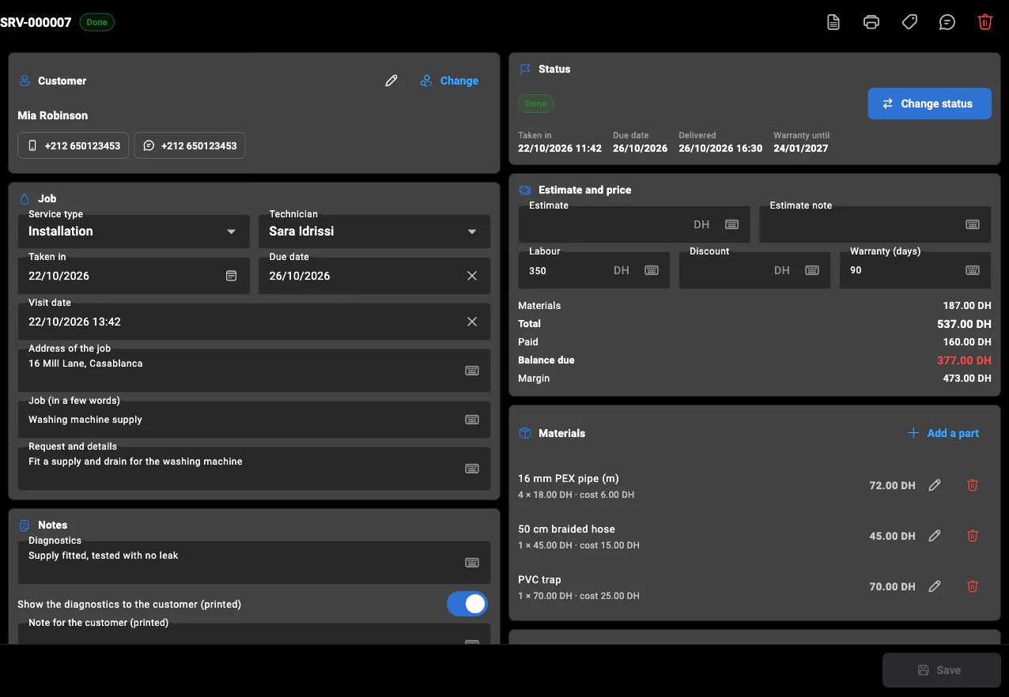Click the Warranty until date 24/01/2027
1009x697 pixels.
coord(800,149)
